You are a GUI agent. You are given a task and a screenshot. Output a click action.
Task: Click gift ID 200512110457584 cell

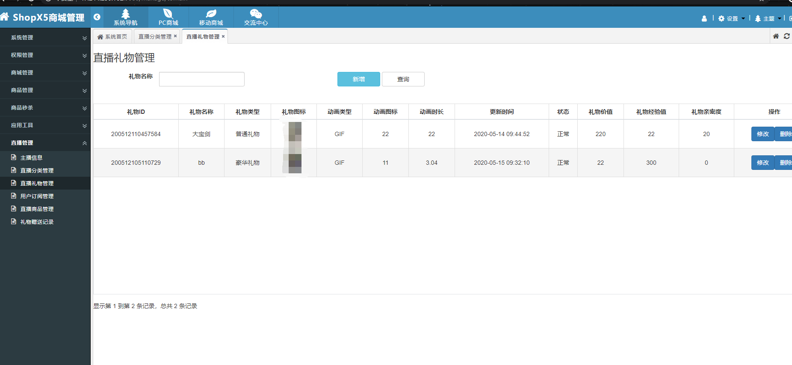[136, 134]
